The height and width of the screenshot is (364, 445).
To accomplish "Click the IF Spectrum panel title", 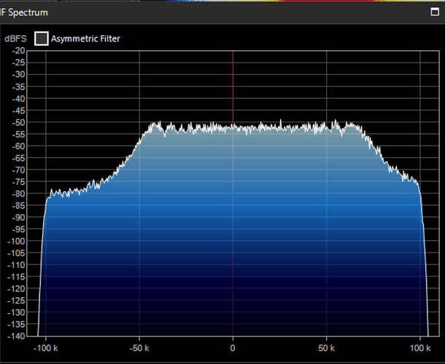I will [x=26, y=12].
